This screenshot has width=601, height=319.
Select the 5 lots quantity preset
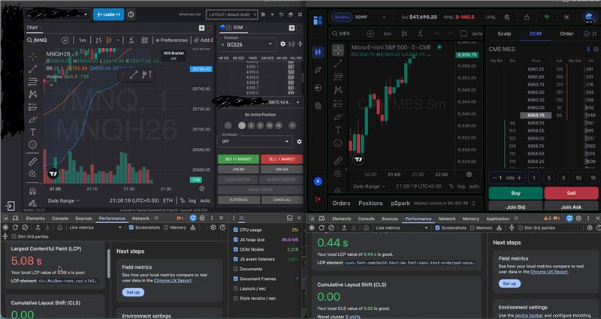coord(563,178)
